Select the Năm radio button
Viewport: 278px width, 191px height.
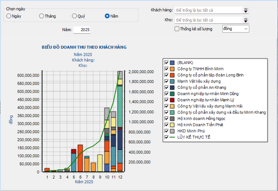click(107, 16)
